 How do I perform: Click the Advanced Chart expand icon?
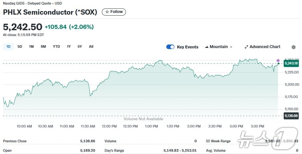(246, 47)
